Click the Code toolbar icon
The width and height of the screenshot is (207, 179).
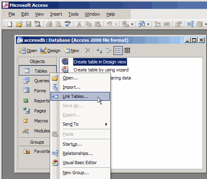click(x=158, y=24)
